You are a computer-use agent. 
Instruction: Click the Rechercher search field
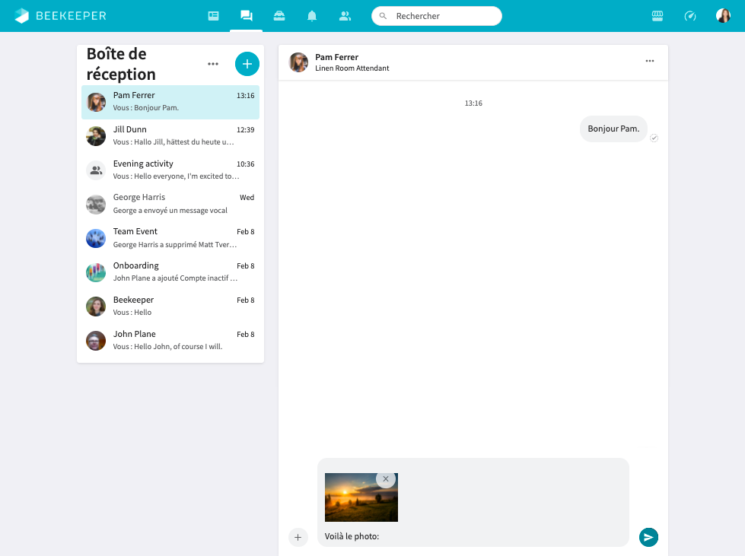coord(436,15)
